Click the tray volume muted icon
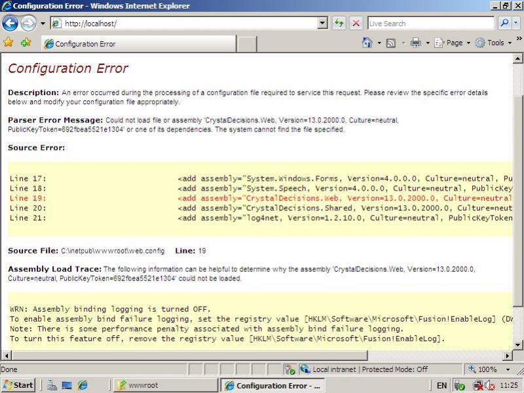Viewport: 524px width, 393px height. pyautogui.click(x=490, y=385)
